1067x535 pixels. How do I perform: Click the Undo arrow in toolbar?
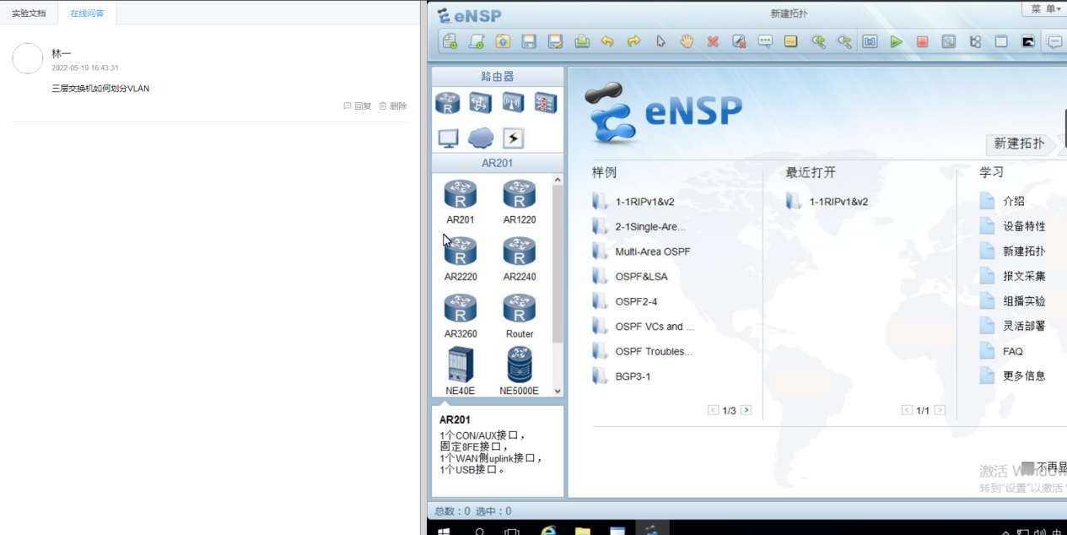pyautogui.click(x=607, y=41)
